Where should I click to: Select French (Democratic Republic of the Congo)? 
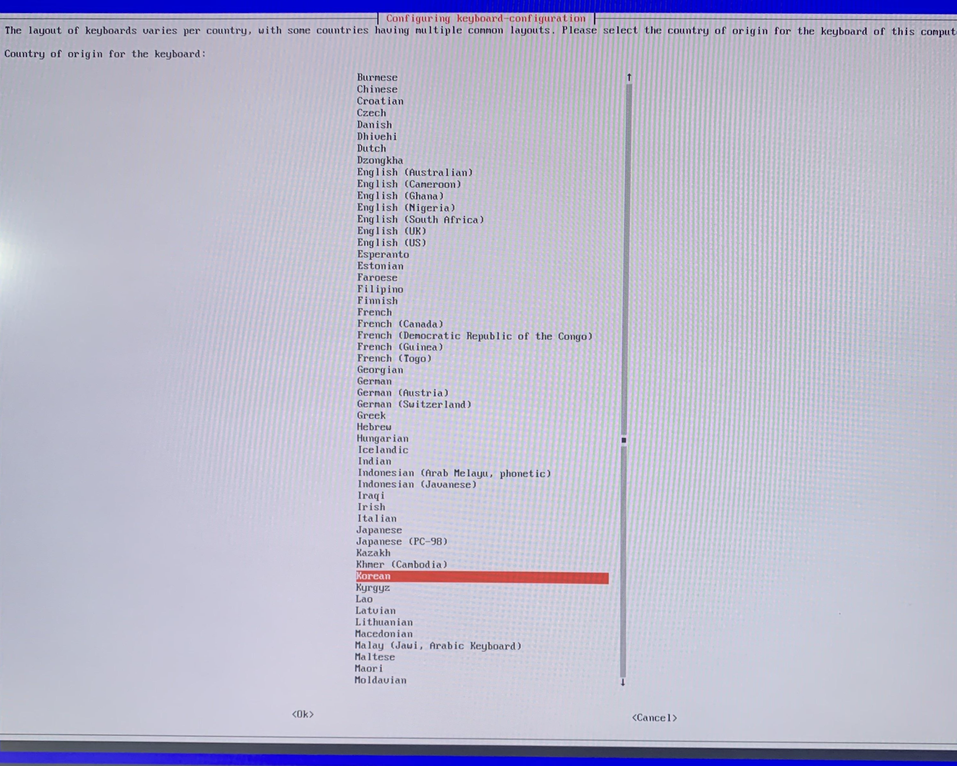point(474,336)
